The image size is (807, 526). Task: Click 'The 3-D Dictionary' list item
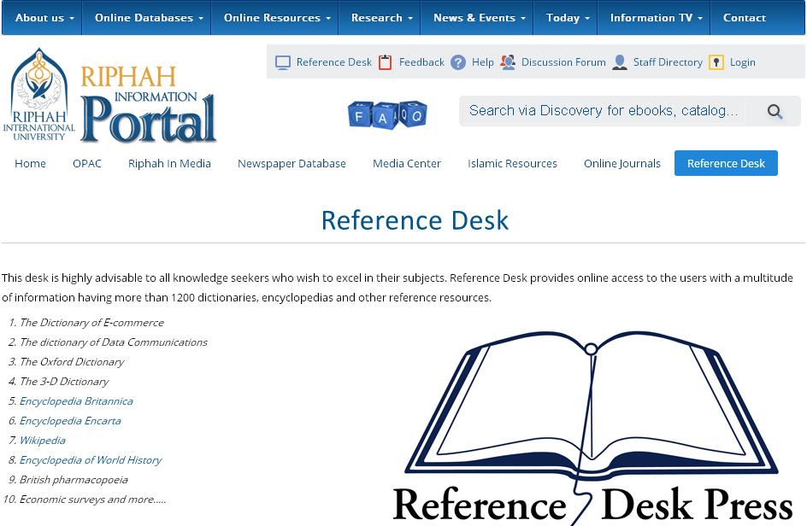tap(64, 382)
